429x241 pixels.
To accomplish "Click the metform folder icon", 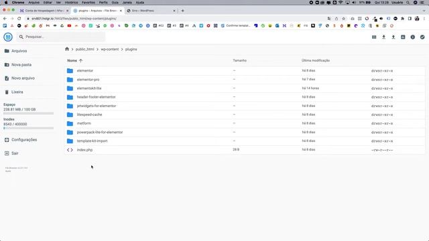I will click(x=70, y=123).
